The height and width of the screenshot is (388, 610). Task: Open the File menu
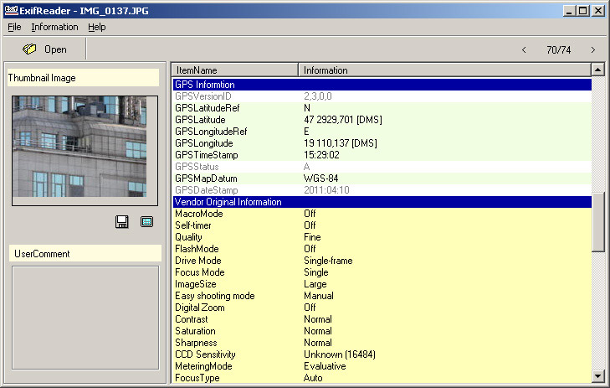(14, 27)
